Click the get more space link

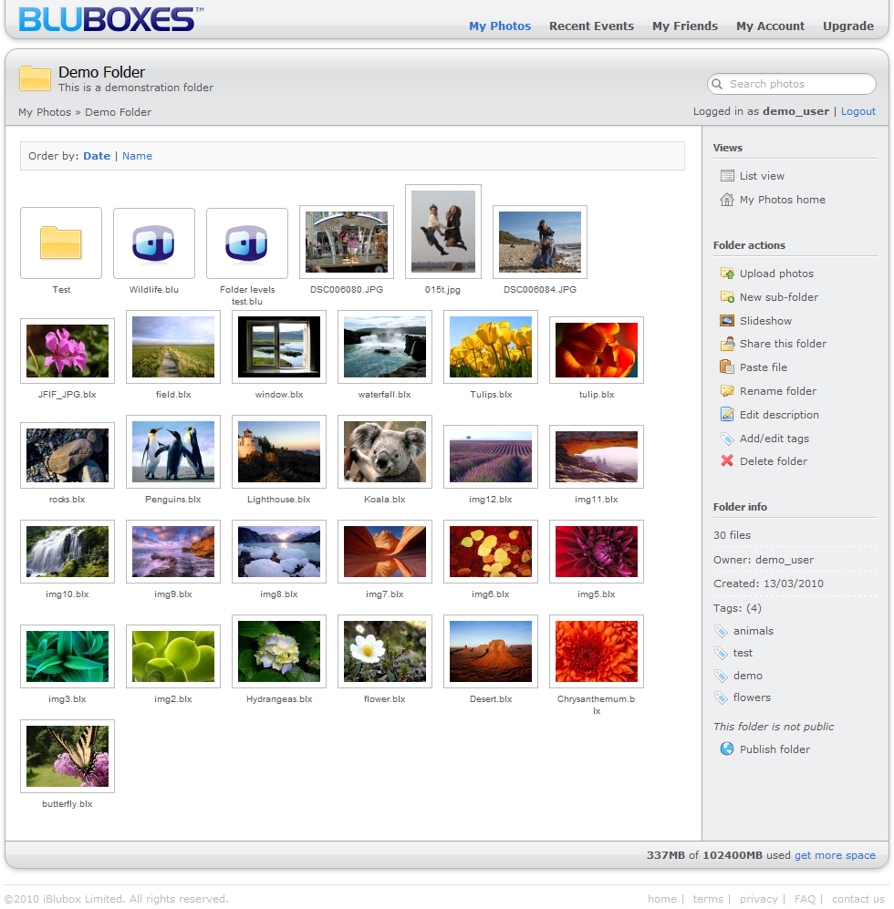point(835,855)
